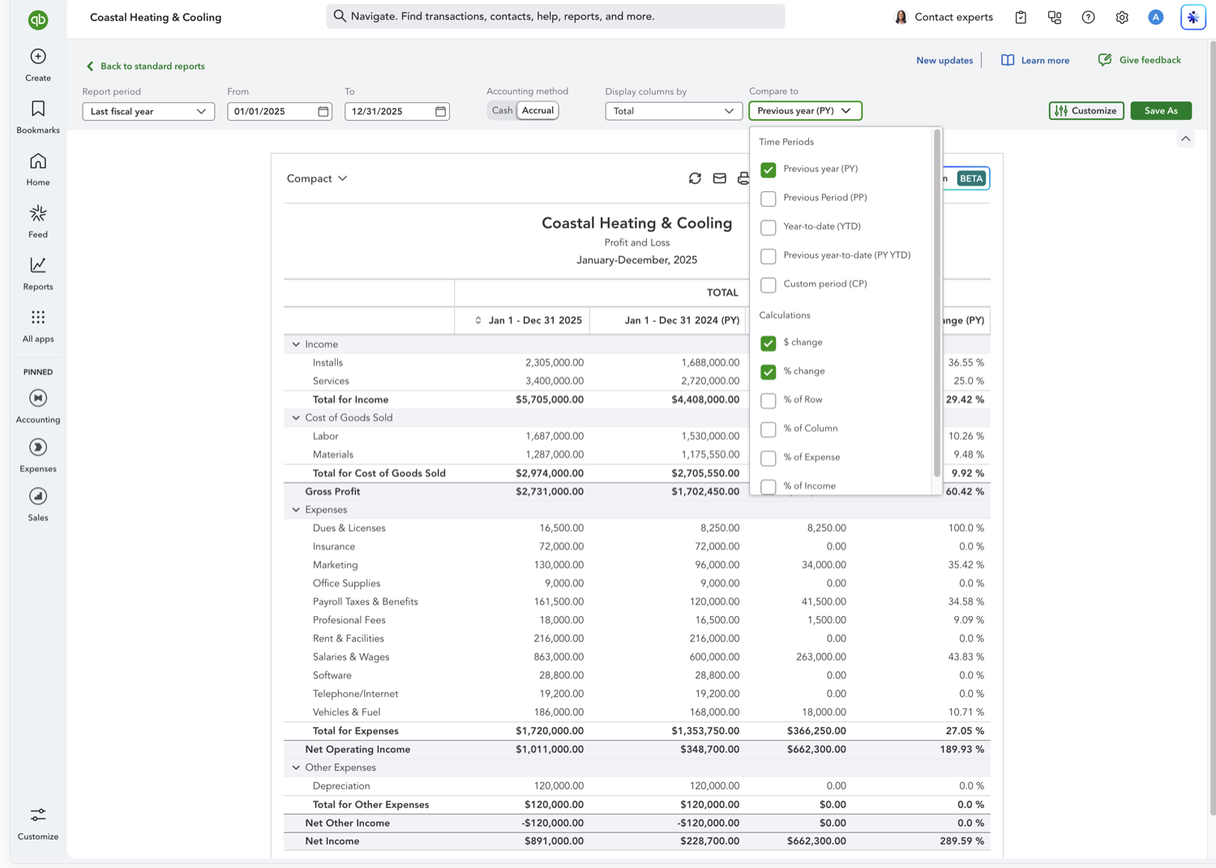Open Learn more link
The width and height of the screenshot is (1216, 868).
[x=1035, y=60]
